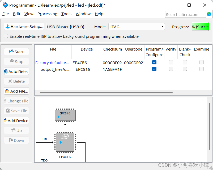This screenshot has height=170, width=213.
Task: Click the Delete button
Action: pos(16,81)
